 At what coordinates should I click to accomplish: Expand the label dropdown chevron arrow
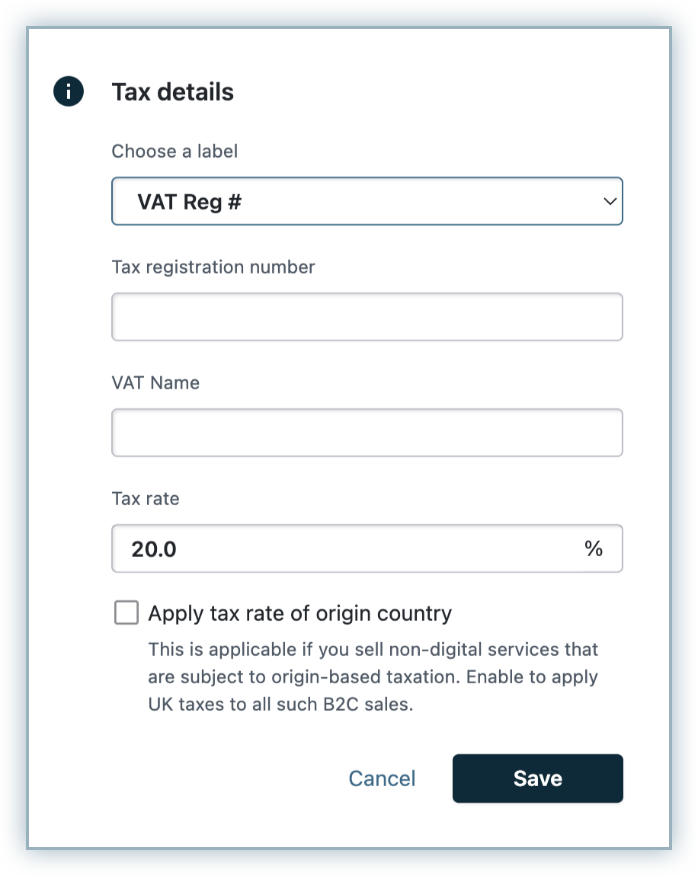coord(609,202)
